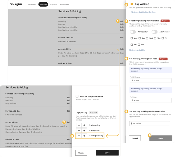Image resolution: width=175 pixels, height=157 pixels.
Task: Cancel the Dog Walking settings panel
Action: (x=135, y=138)
